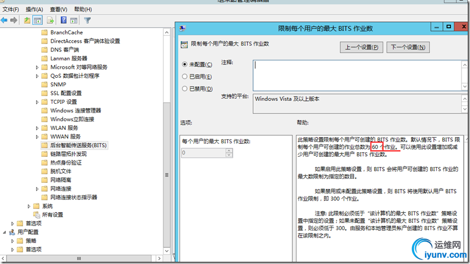Click the Up one level folder icon
Image resolution: width=470 pixels, height=264 pixels.
pos(27,20)
